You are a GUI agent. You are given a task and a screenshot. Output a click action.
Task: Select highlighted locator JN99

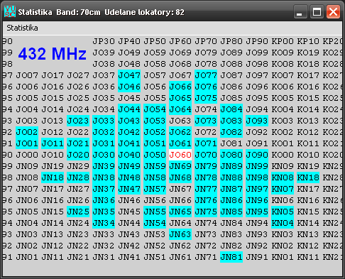(x=257, y=166)
